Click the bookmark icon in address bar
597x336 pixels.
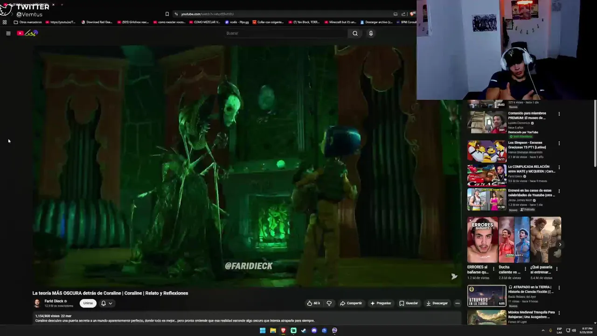(167, 14)
